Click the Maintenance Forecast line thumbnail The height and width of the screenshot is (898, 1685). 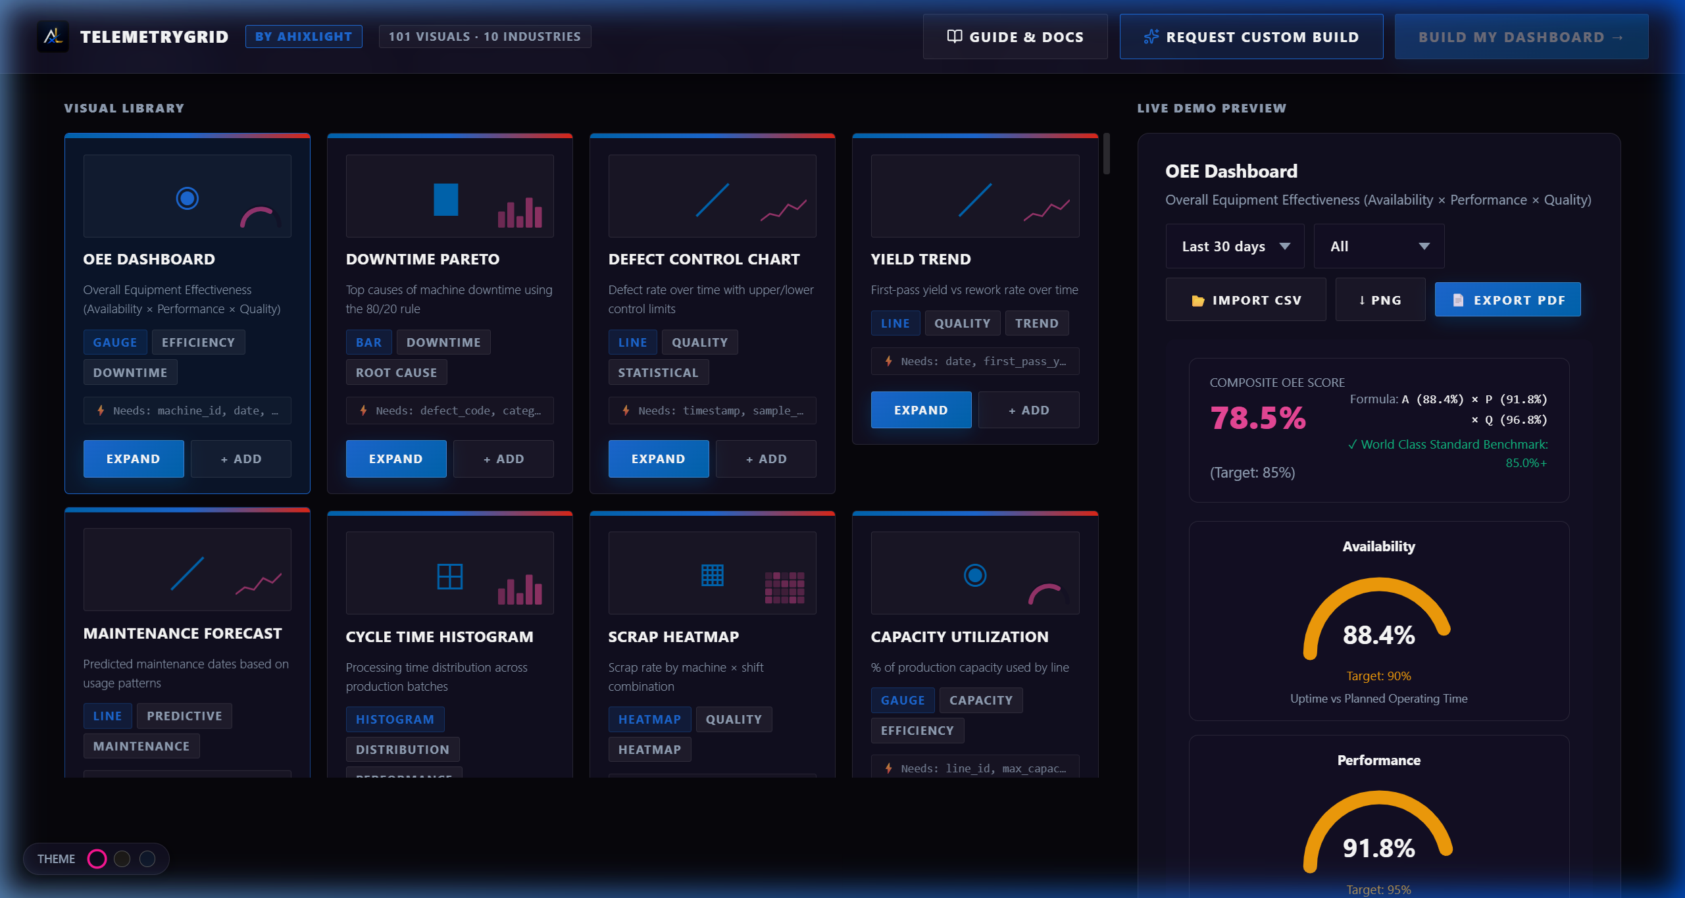coord(187,570)
